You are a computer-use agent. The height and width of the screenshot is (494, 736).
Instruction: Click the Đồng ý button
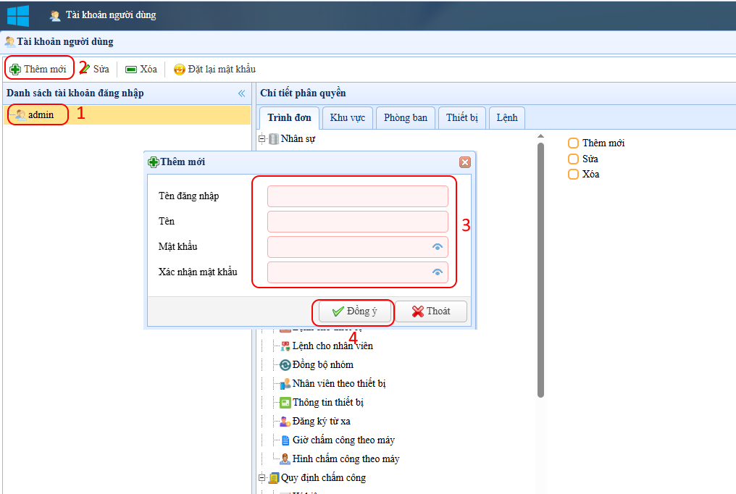click(x=355, y=311)
